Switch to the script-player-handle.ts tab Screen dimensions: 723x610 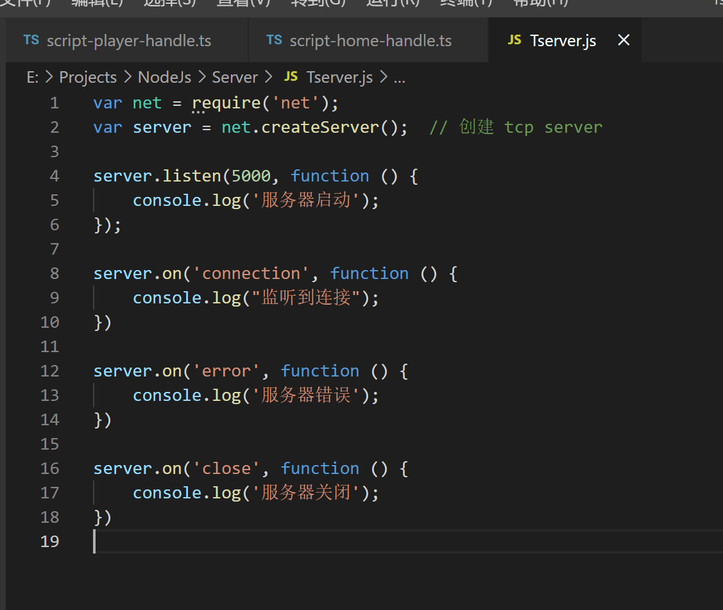128,41
